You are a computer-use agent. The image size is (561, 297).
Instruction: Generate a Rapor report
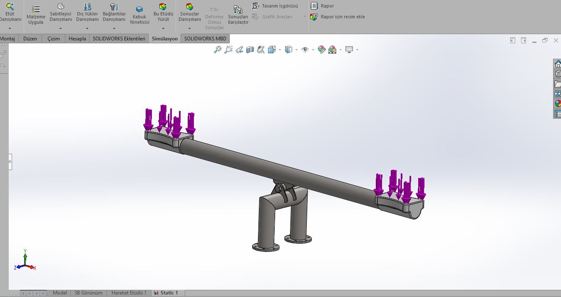323,6
